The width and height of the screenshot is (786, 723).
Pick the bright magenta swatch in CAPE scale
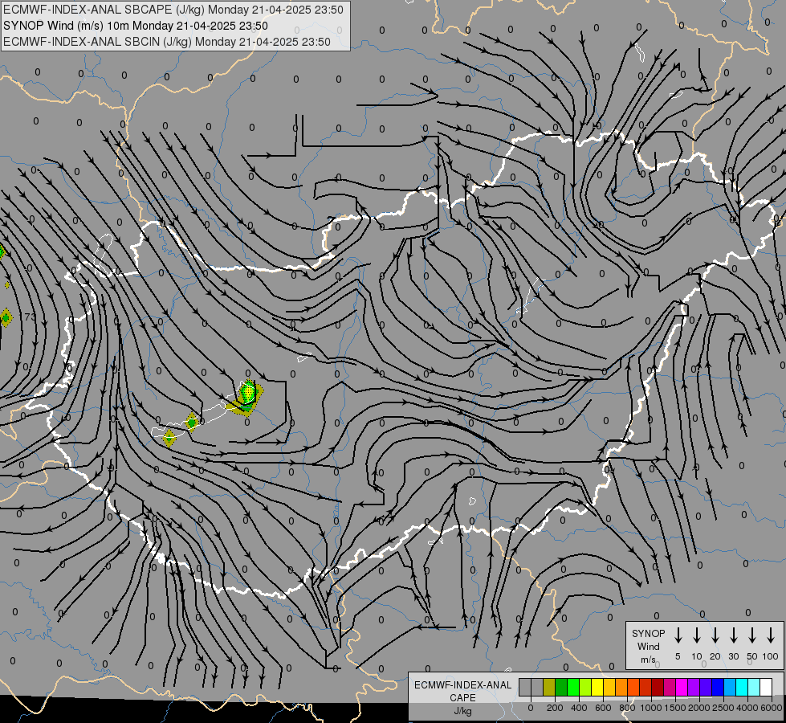click(682, 687)
